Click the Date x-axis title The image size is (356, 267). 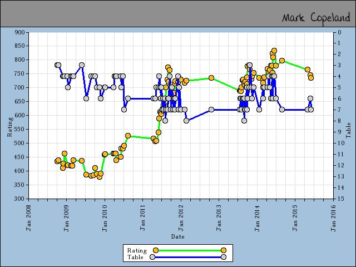coord(178,236)
